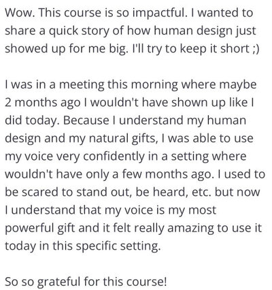Click the text "2 months ago"
This screenshot has width=272, height=290.
43,103
